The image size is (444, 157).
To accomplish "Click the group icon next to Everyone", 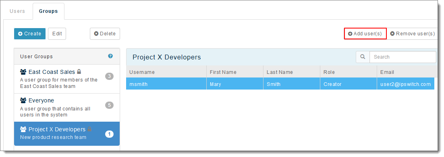I will (x=23, y=100).
